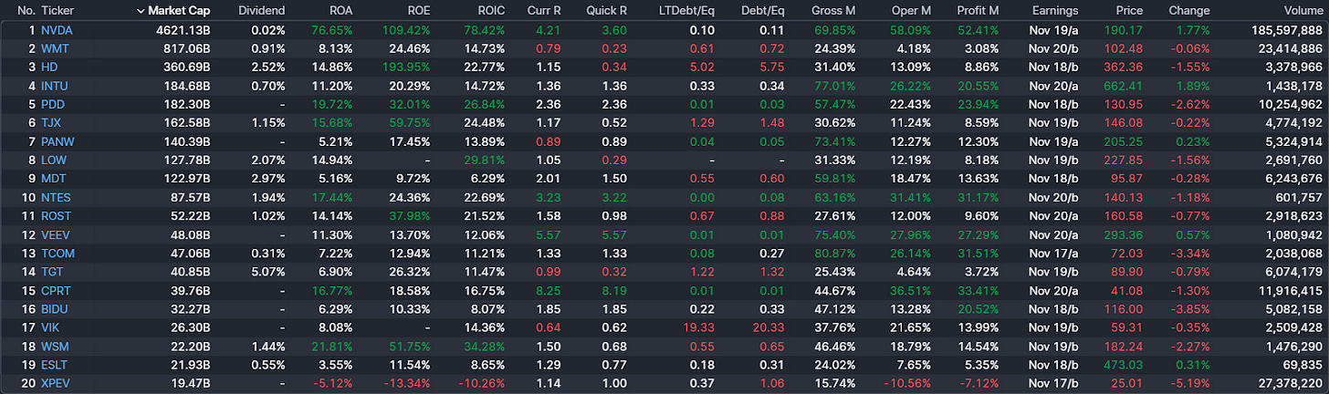The height and width of the screenshot is (394, 1329).
Task: Open the TJX ticker link
Action: [52, 122]
